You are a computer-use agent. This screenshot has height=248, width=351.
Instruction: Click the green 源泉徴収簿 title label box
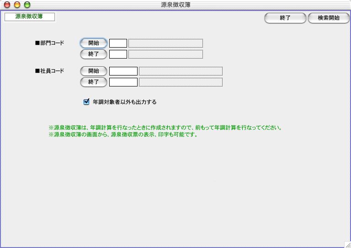tap(30, 17)
